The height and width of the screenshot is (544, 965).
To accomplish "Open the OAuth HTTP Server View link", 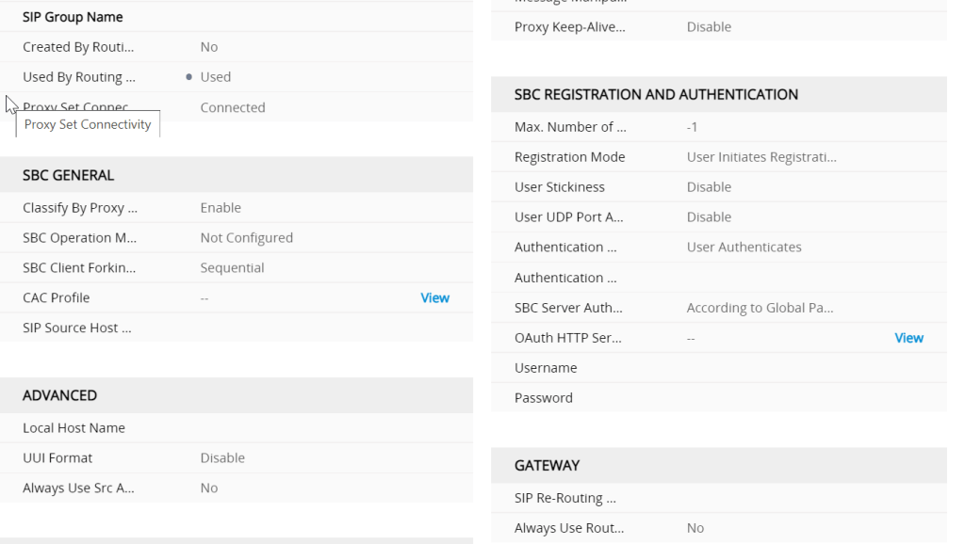I will click(908, 338).
